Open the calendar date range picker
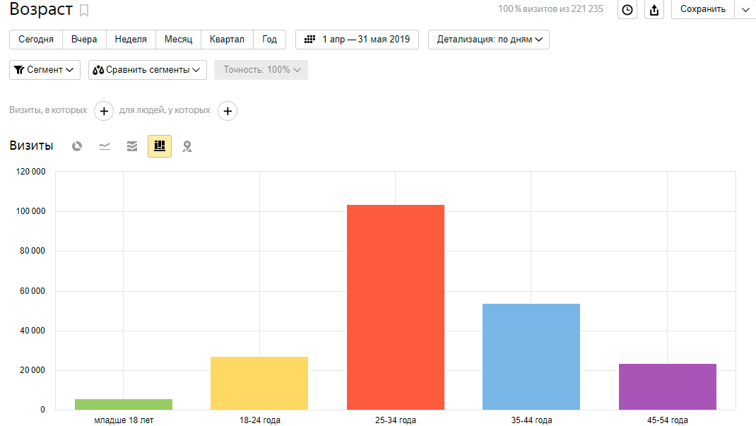 [x=357, y=40]
